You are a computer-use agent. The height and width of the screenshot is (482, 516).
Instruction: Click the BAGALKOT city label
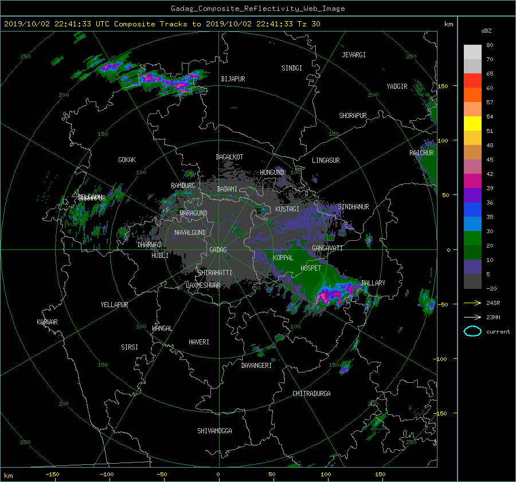pyautogui.click(x=229, y=157)
